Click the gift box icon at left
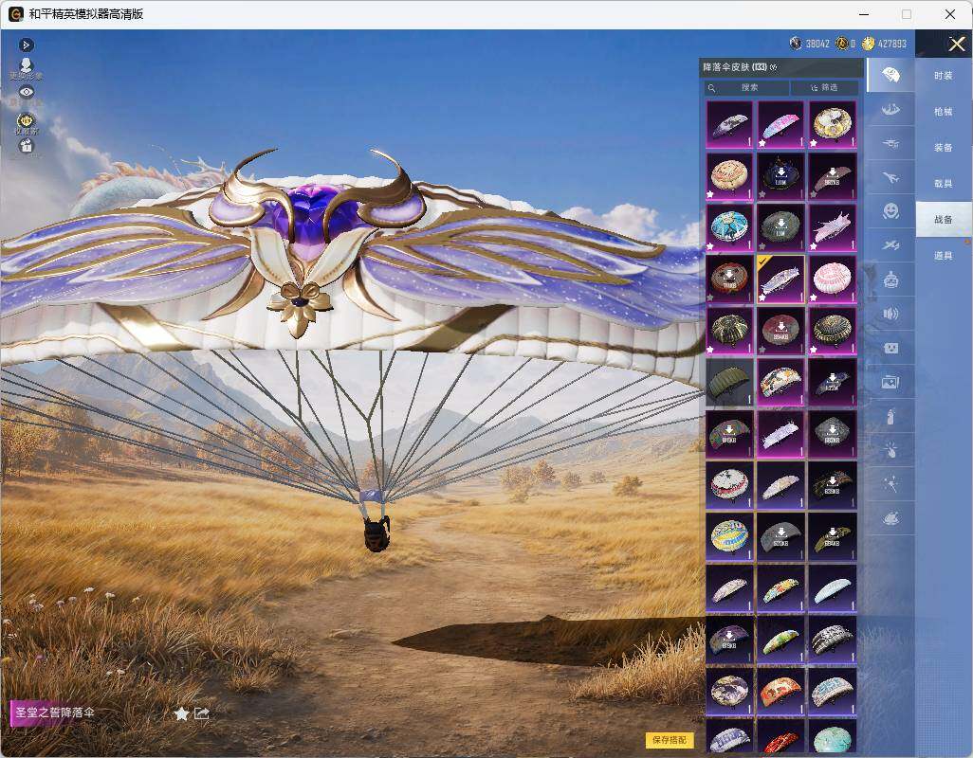 [26, 146]
